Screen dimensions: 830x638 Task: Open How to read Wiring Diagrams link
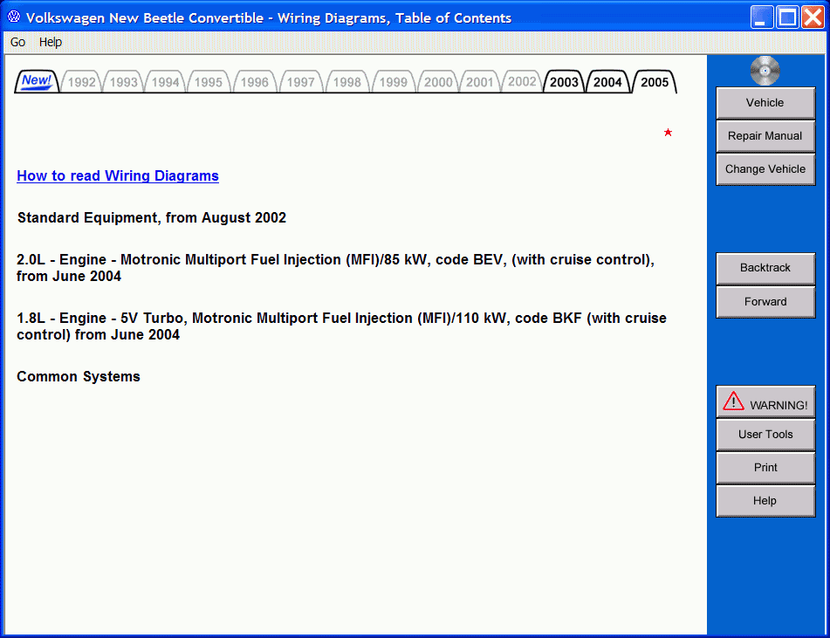(x=118, y=175)
